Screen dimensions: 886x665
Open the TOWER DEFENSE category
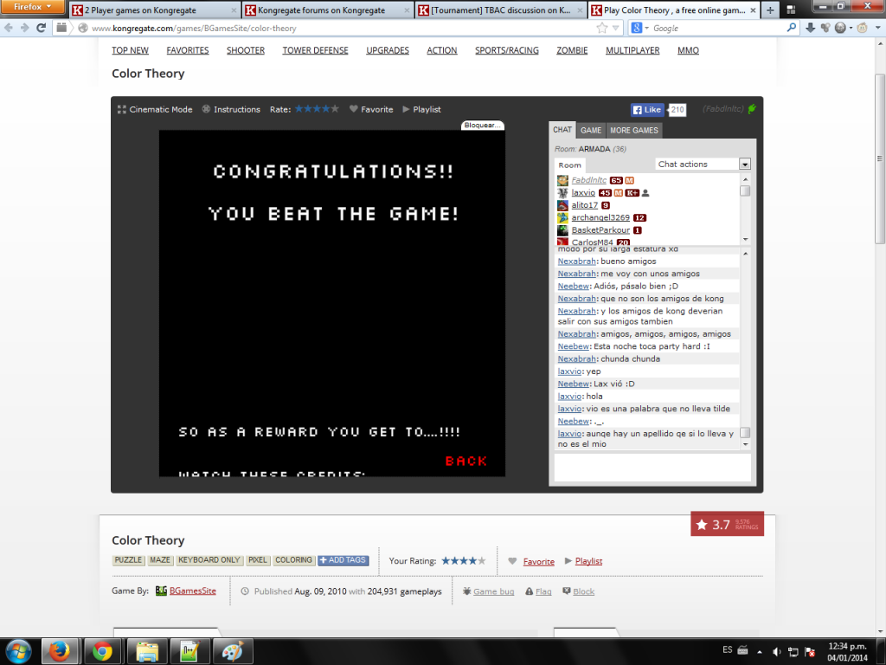(315, 50)
